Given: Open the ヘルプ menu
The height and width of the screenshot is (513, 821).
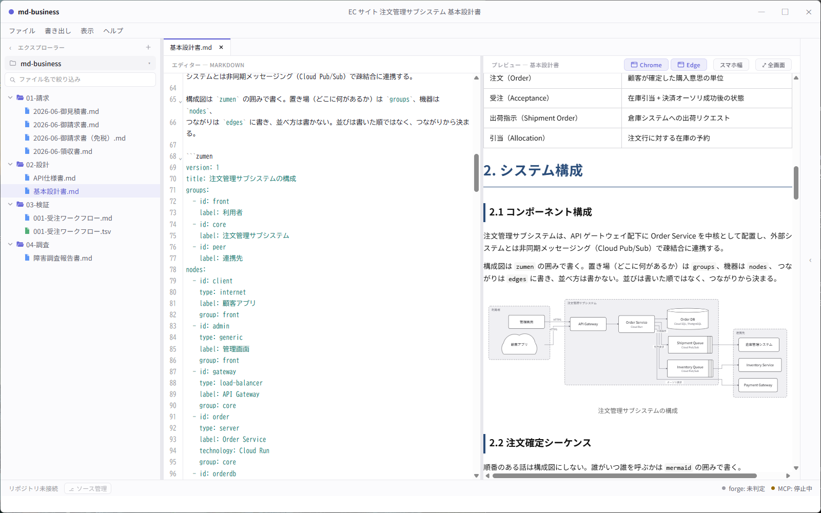Looking at the screenshot, I should (x=113, y=31).
